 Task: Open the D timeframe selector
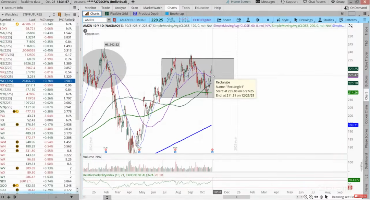point(268,20)
